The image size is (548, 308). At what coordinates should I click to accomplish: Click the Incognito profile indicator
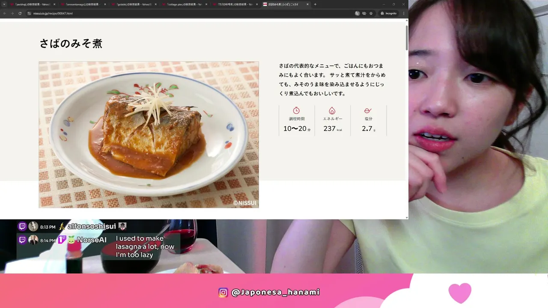click(x=389, y=13)
